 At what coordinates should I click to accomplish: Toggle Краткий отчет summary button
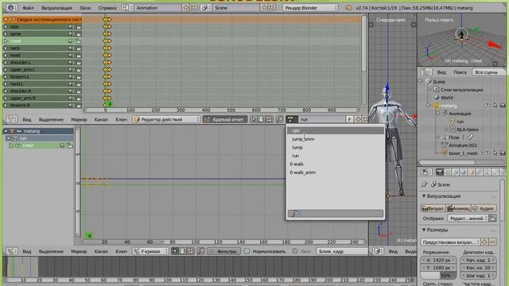[x=225, y=119]
